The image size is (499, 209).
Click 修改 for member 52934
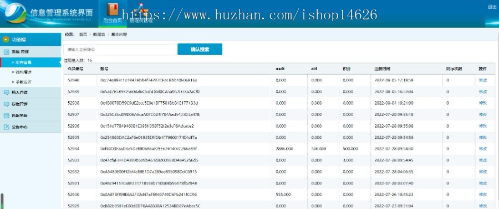tap(483, 149)
